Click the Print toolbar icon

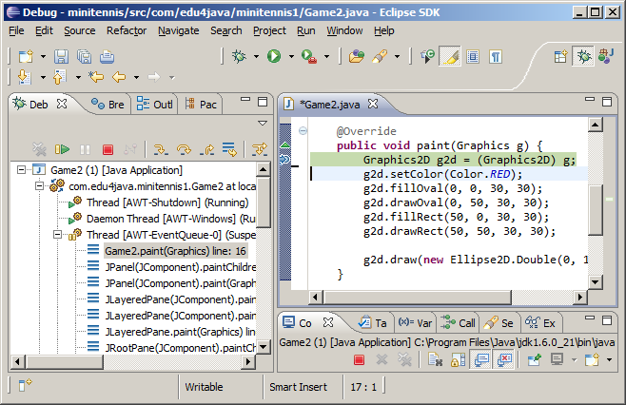click(107, 57)
